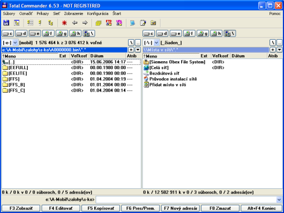The width and height of the screenshot is (284, 213).
Task: Select drive d in left panel
Action: point(21,34)
